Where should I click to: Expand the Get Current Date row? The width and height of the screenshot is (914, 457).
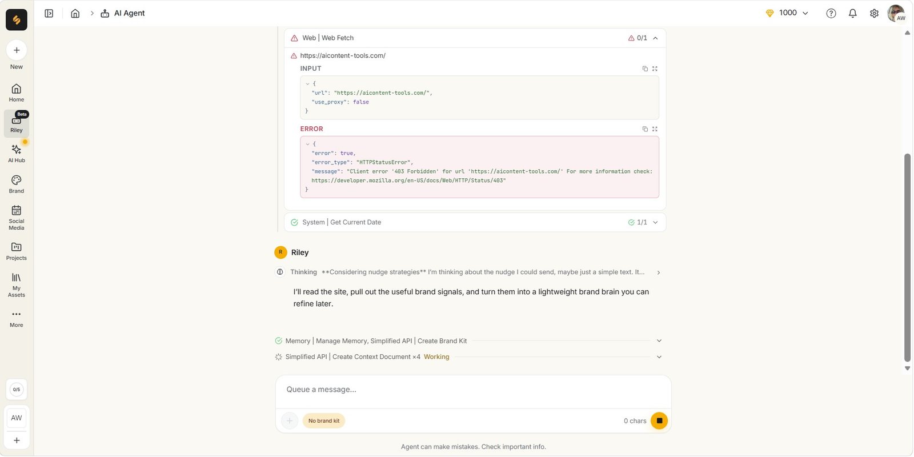click(x=475, y=222)
